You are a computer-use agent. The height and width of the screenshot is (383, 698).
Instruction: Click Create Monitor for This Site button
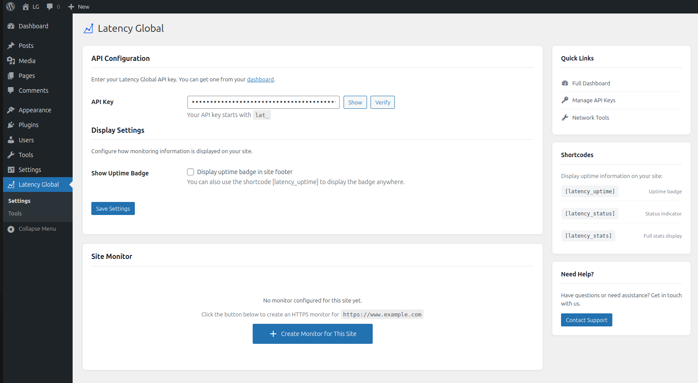[x=313, y=334]
